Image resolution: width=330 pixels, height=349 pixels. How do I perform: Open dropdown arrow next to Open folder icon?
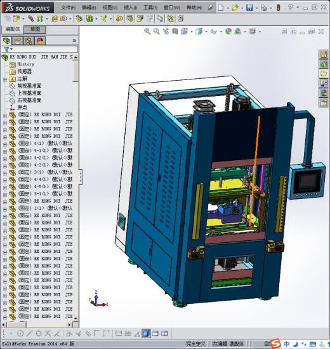tap(242, 8)
